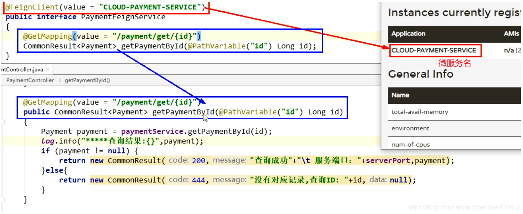This screenshot has width=523, height=214.
Task: Click PaymentController in the breadcrumb bar
Action: click(x=30, y=80)
